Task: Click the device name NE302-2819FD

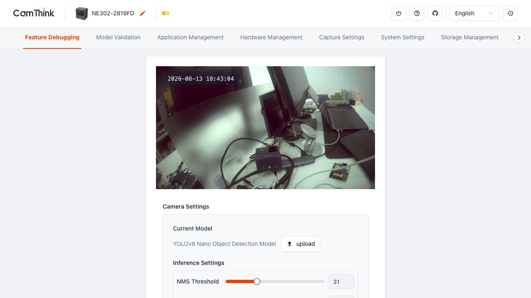Action: coord(113,13)
